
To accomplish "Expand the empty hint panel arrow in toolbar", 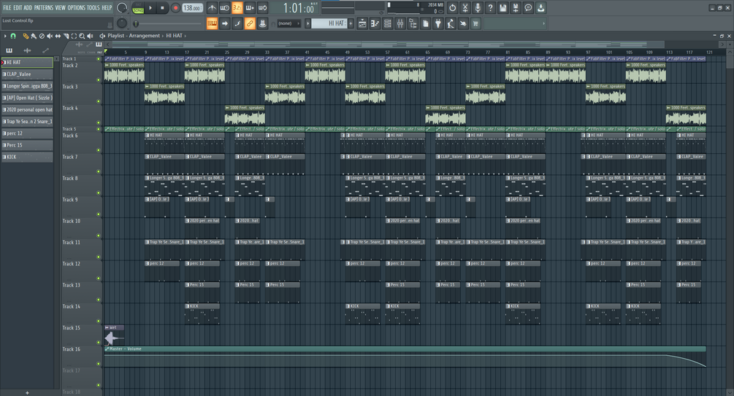I will (543, 23).
